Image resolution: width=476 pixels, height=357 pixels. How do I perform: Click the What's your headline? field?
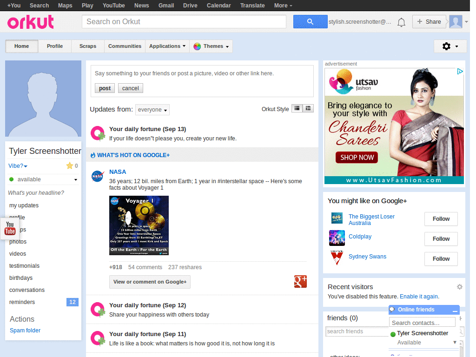(36, 193)
